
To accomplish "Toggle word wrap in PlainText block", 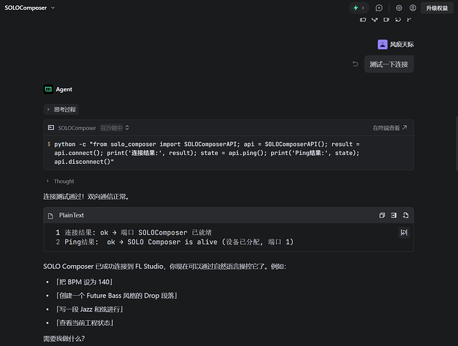I will [x=404, y=233].
